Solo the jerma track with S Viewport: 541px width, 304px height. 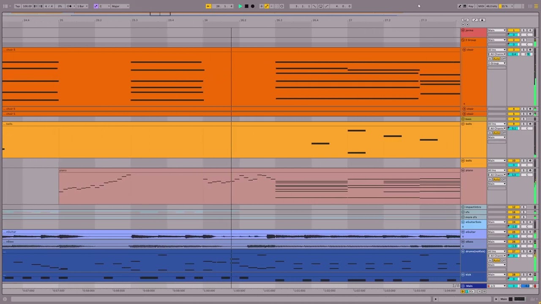point(524,30)
